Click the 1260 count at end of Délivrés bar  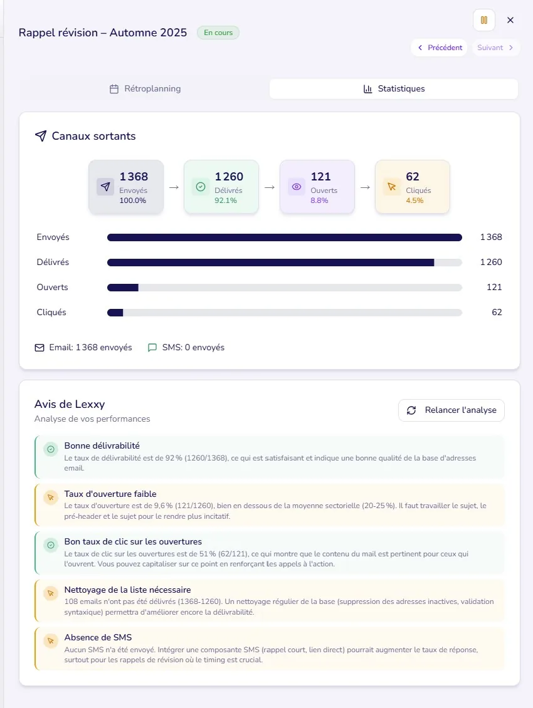[491, 263]
